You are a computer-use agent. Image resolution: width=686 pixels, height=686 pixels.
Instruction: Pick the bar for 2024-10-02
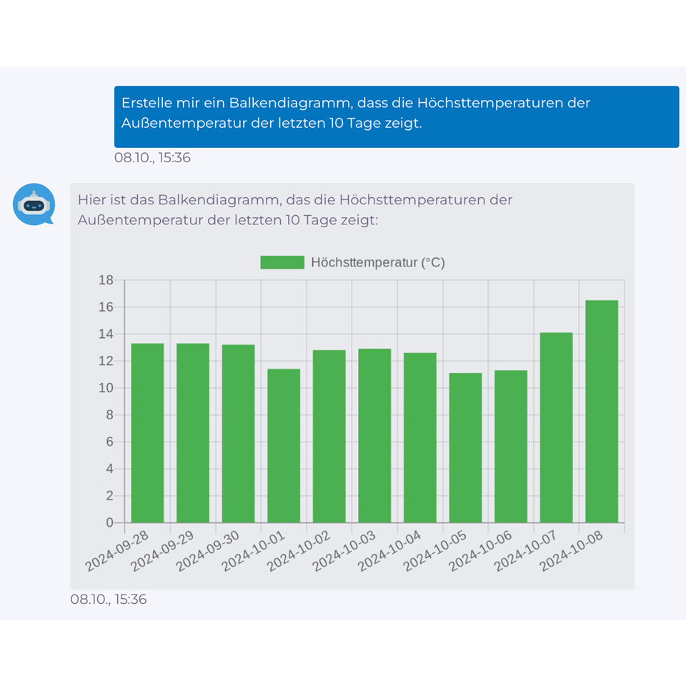[329, 437]
